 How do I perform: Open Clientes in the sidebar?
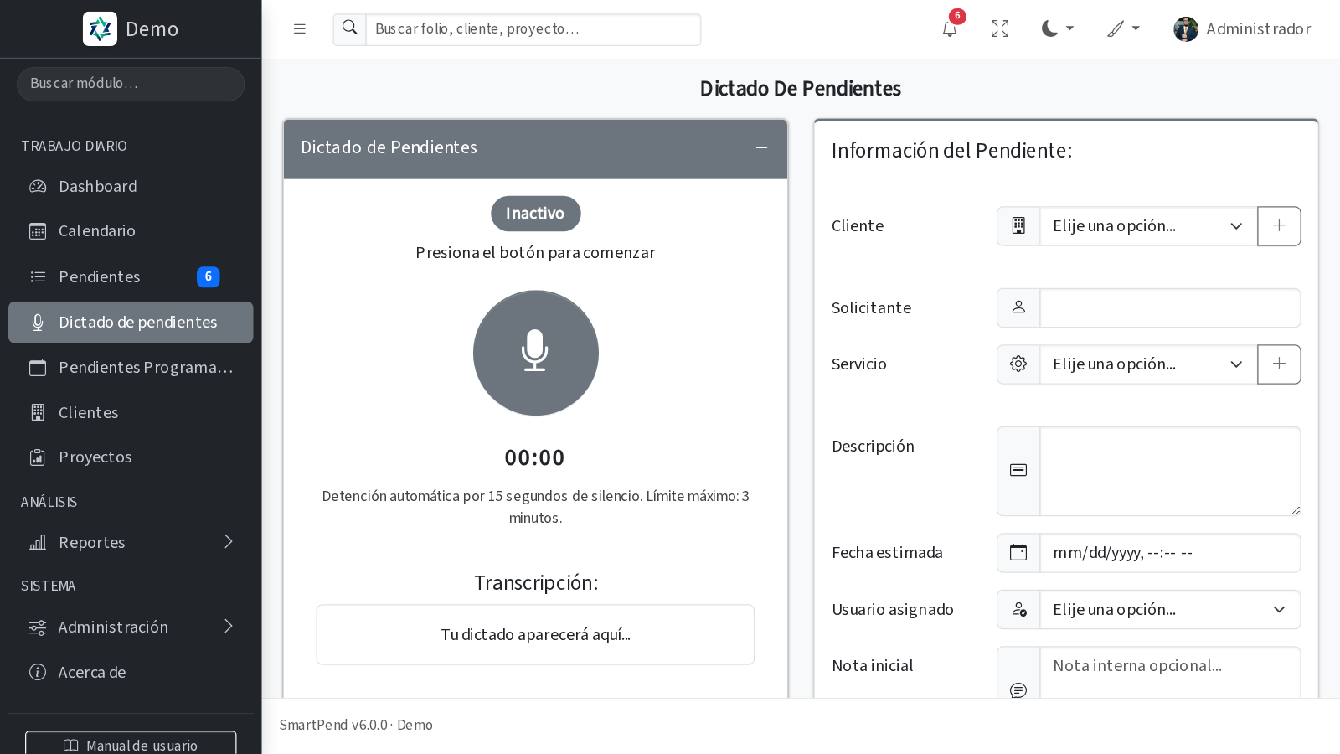[x=131, y=412]
